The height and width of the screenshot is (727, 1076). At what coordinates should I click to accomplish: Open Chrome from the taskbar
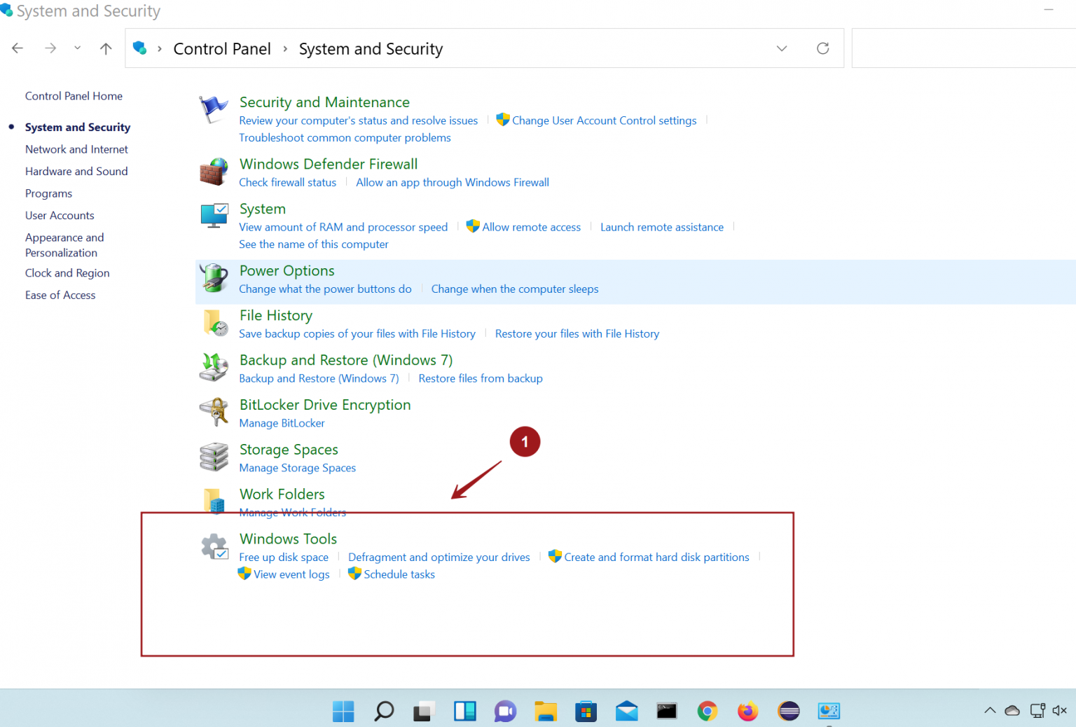pos(707,711)
